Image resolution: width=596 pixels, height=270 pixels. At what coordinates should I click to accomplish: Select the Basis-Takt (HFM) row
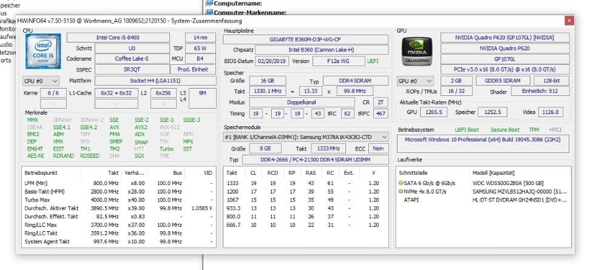(118, 191)
